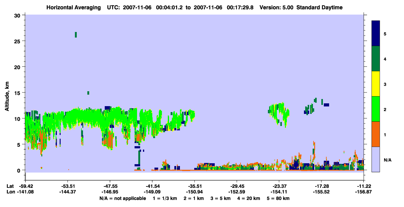The width and height of the screenshot is (404, 207).
Task: Click longitude value -150.94
Action: [x=194, y=192]
